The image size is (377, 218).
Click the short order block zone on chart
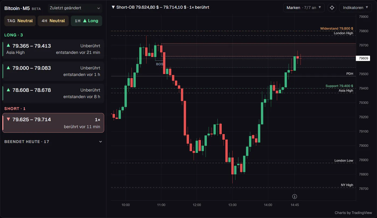pos(259,50)
